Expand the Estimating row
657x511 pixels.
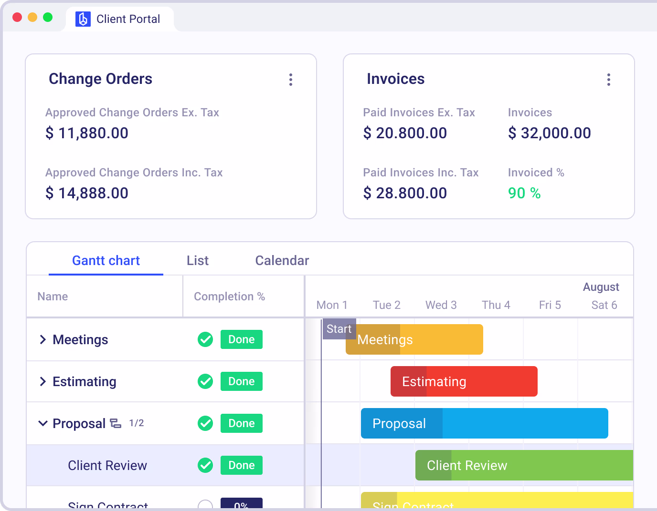coord(43,381)
